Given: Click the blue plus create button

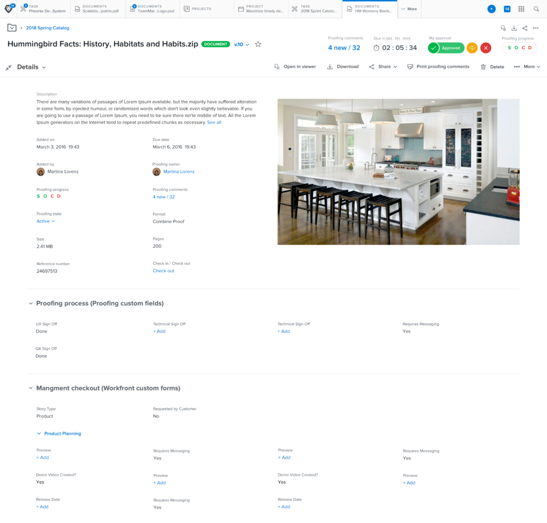Looking at the screenshot, I should coord(491,9).
